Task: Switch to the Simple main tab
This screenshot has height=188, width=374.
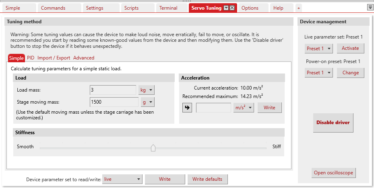Action: 19,8
